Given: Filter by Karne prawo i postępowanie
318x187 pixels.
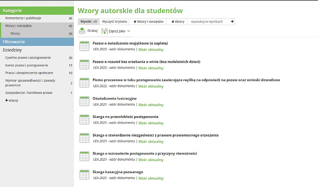Looking at the screenshot, I should coord(26,65).
